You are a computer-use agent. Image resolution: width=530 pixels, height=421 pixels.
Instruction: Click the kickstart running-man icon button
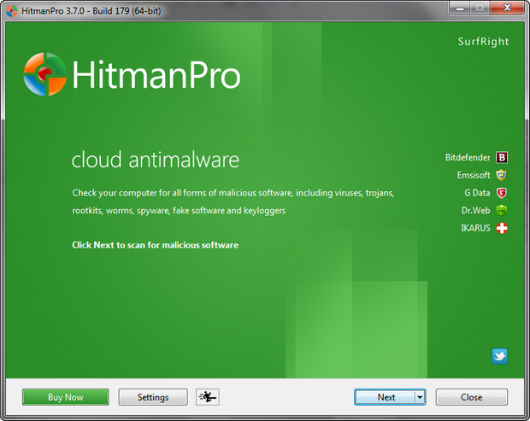[208, 397]
